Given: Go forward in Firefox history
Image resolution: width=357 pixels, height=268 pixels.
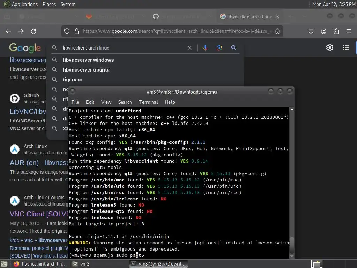Looking at the screenshot, I should pyautogui.click(x=21, y=31).
